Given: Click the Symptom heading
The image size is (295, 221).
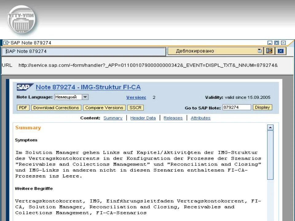Looking at the screenshot, I should pos(26,140).
